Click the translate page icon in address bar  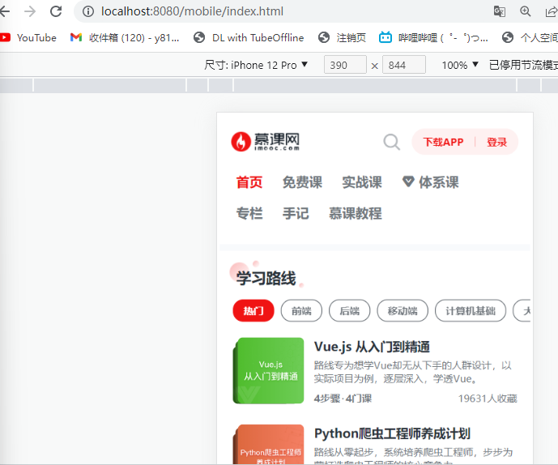point(500,11)
